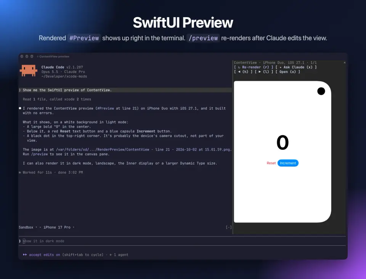
Task: Click the #Preview code tag in heading
Action: pos(84,38)
